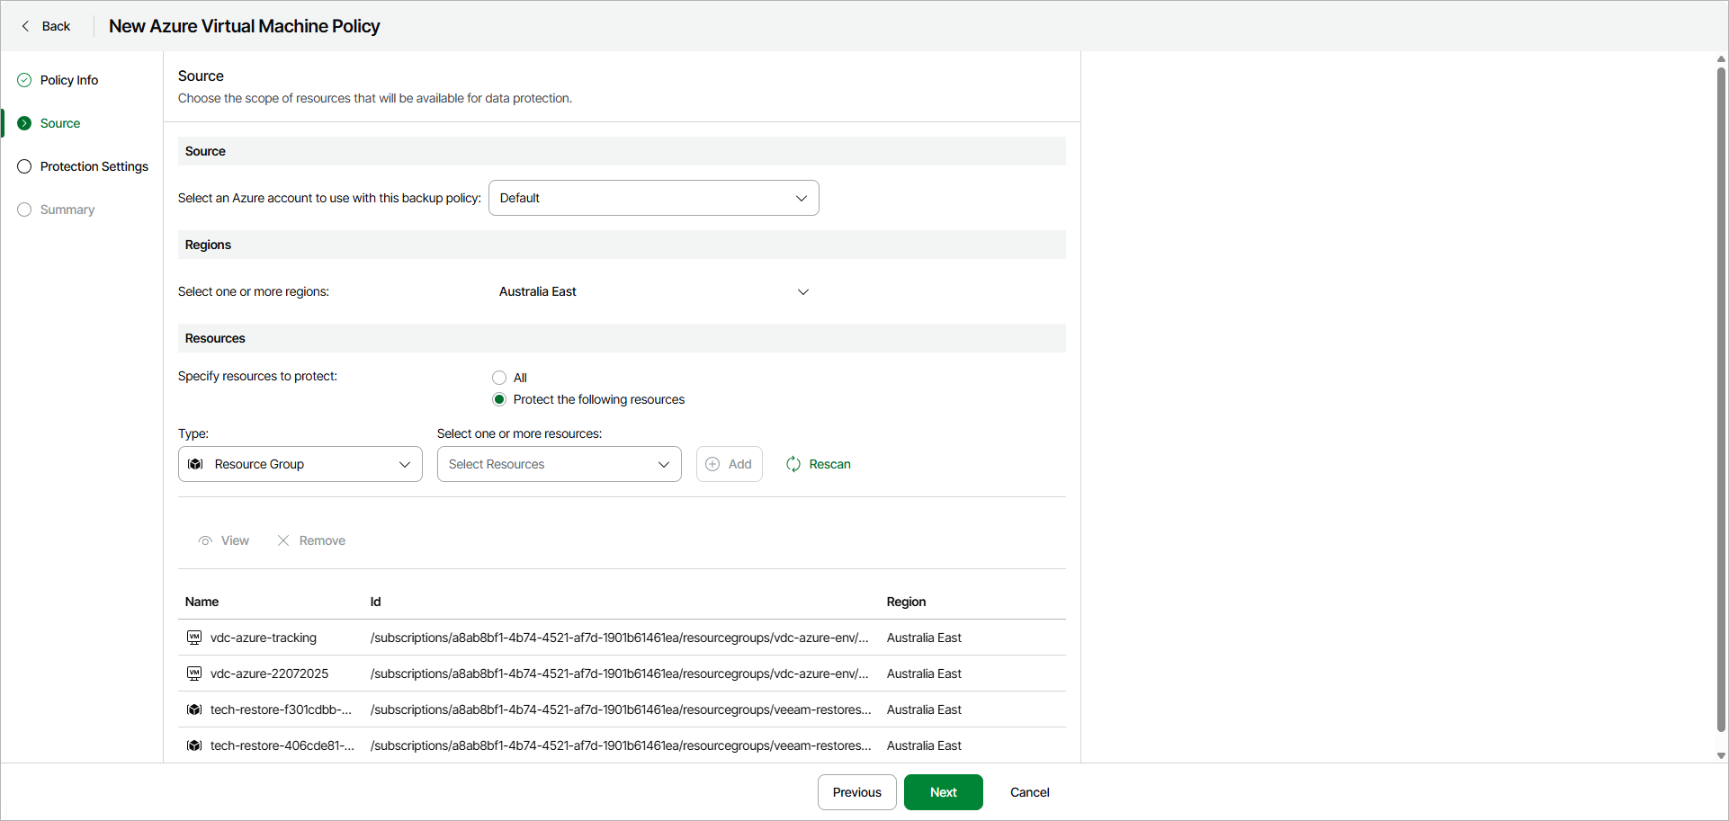Click the View eye icon

[206, 540]
